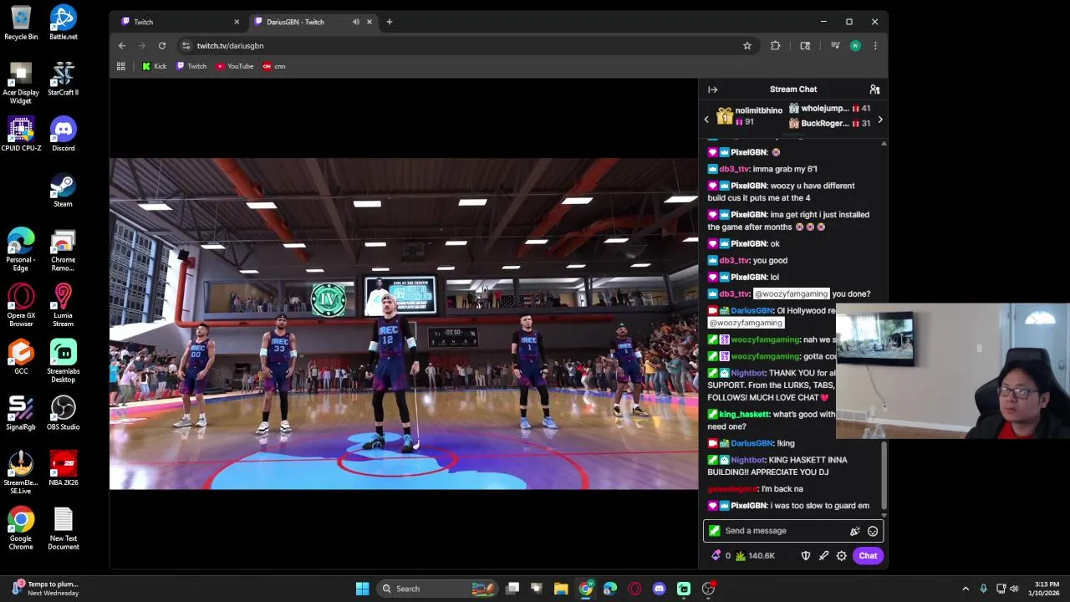This screenshot has height=602, width=1070.
Task: Collapse the Stream Chat panel
Action: point(712,89)
